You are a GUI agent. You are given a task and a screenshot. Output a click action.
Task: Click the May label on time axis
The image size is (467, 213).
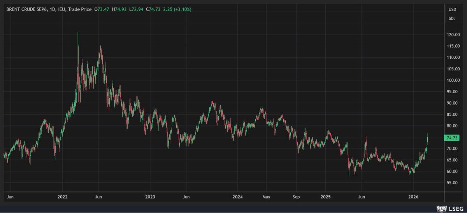point(266,197)
